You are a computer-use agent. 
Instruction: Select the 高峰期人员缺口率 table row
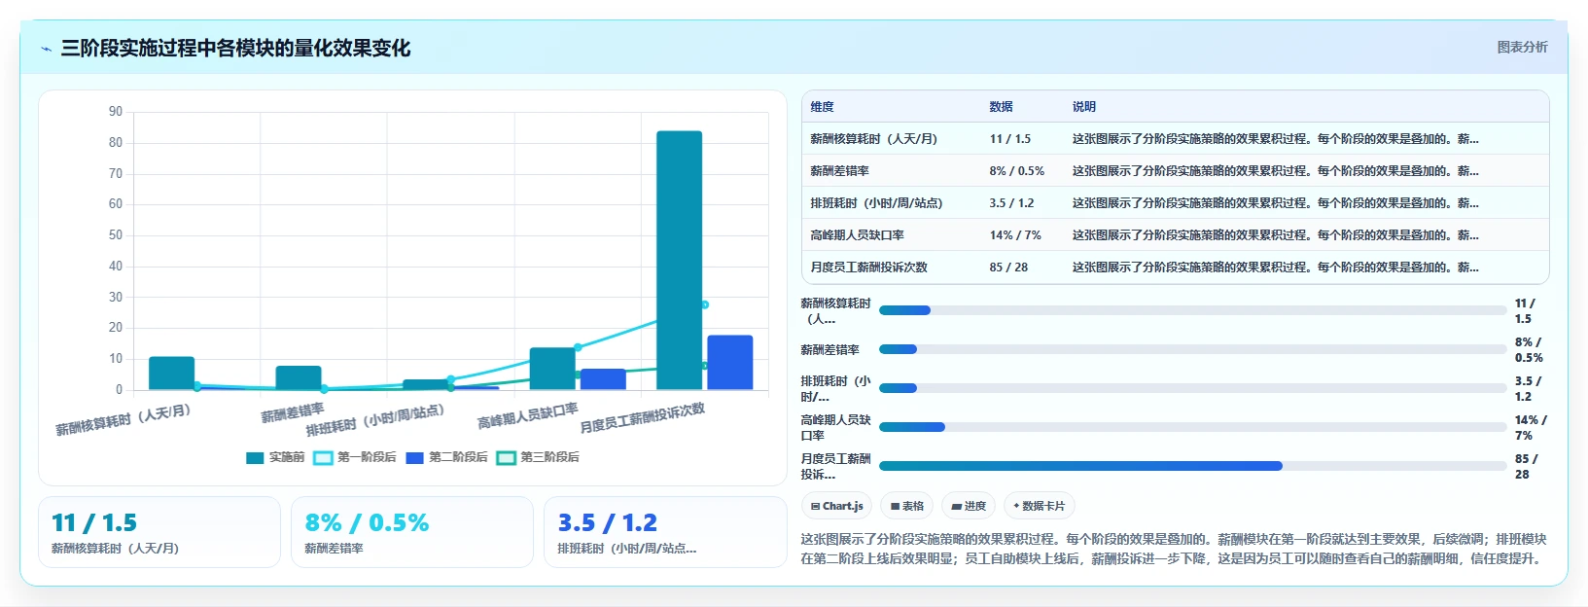click(1175, 235)
